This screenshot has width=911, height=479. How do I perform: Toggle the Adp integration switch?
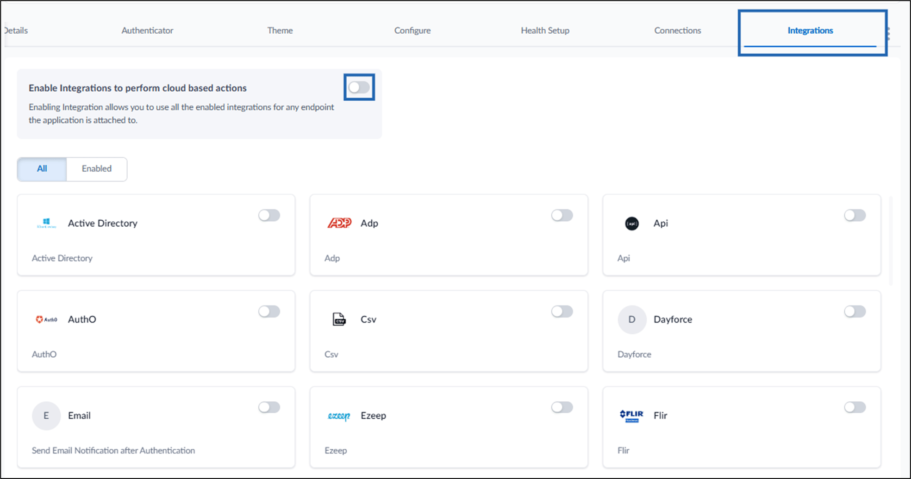[562, 215]
